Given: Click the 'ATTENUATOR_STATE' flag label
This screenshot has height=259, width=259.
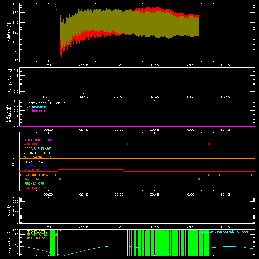Looking at the screenshot, I should tap(39, 140).
